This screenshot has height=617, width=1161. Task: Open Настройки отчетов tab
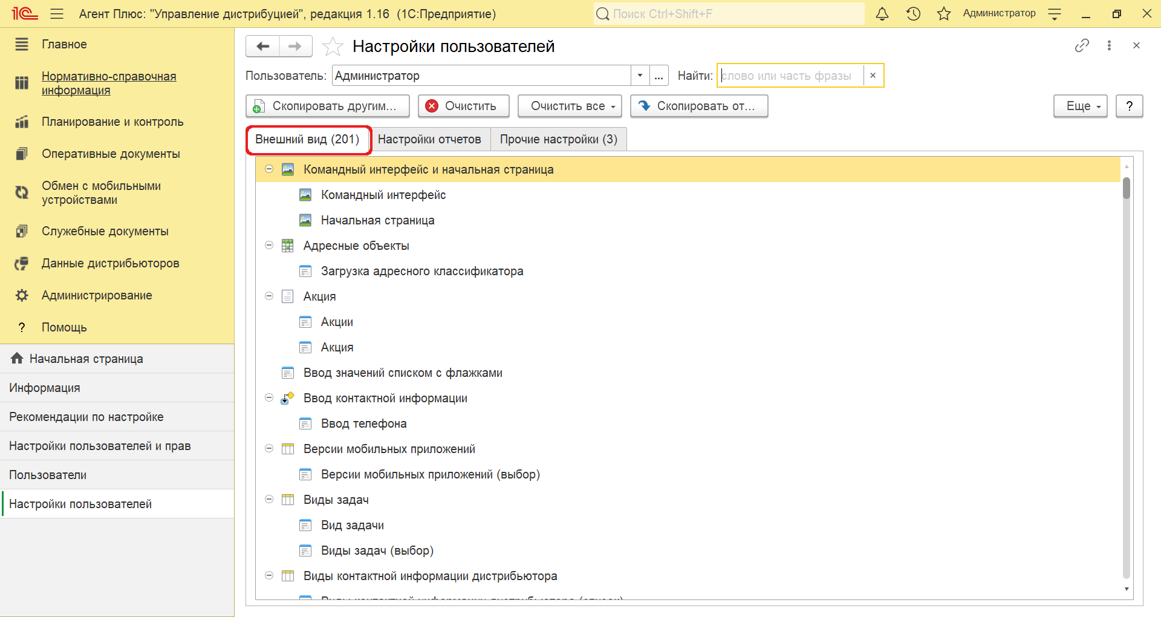[x=429, y=139]
